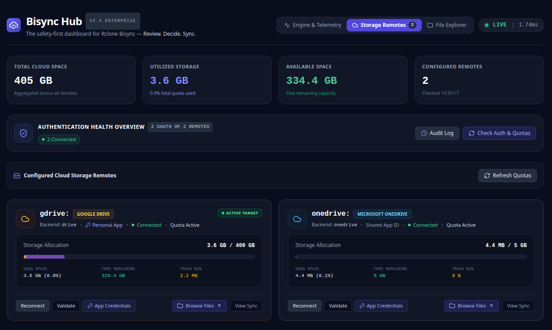The height and width of the screenshot is (330, 552).
Task: Select the gdrive cloud icon
Action: pyautogui.click(x=25, y=219)
